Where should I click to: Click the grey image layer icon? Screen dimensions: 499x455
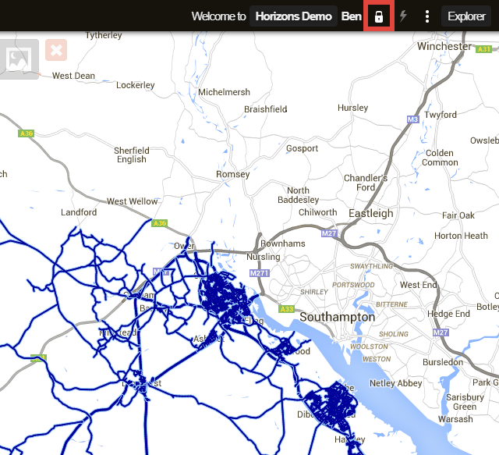[19, 57]
